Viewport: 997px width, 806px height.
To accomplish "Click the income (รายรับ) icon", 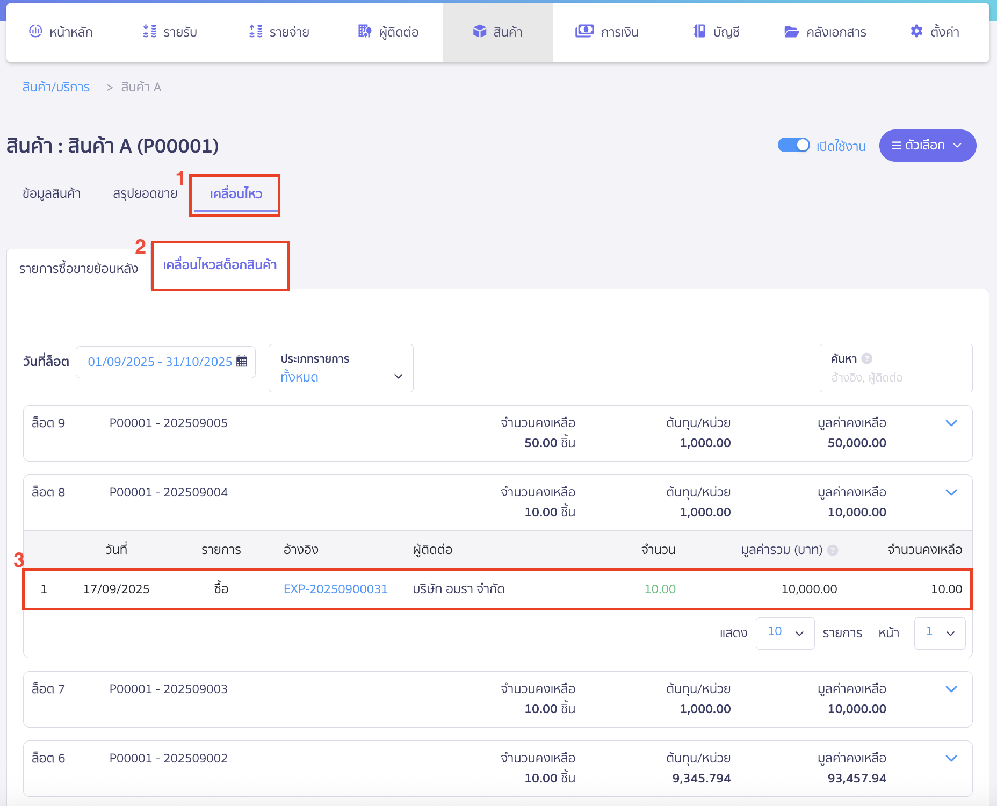I will point(149,32).
